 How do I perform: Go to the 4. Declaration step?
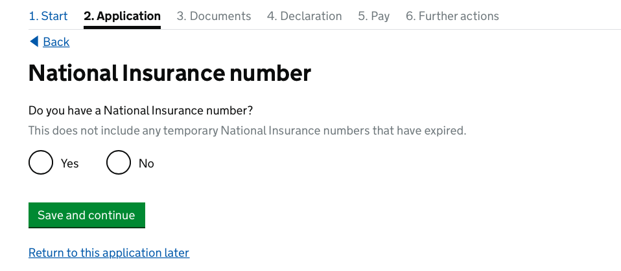pos(304,16)
